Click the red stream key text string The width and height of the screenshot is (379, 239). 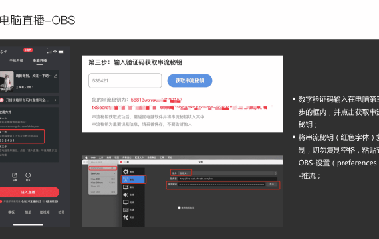pyautogui.click(x=183, y=104)
